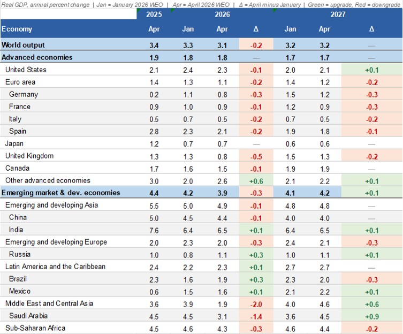Click the 2027 year header cell

[x=338, y=15]
